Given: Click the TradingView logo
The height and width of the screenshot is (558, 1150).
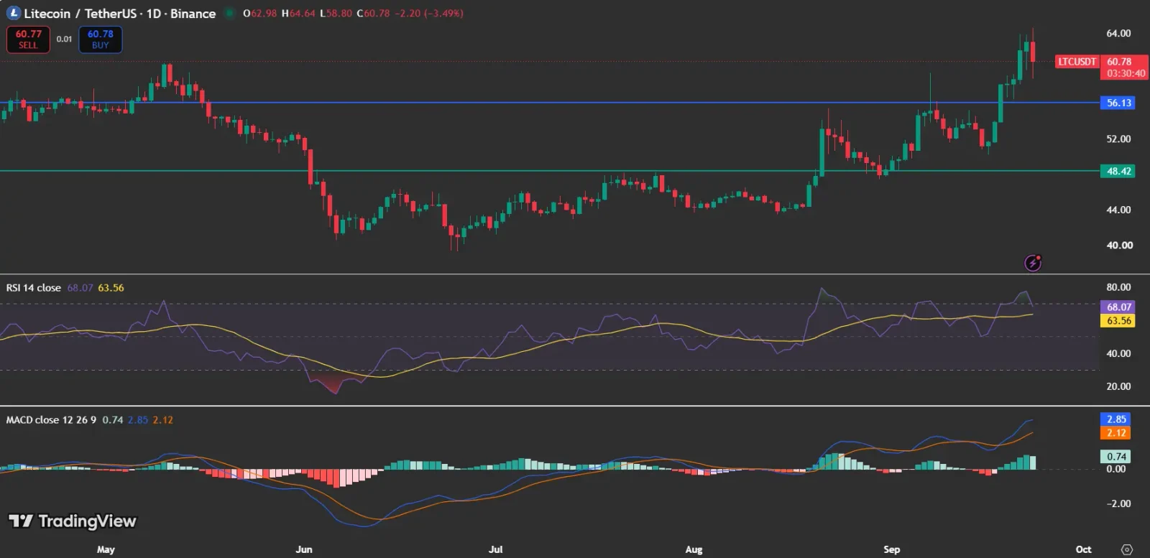Looking at the screenshot, I should tap(72, 521).
